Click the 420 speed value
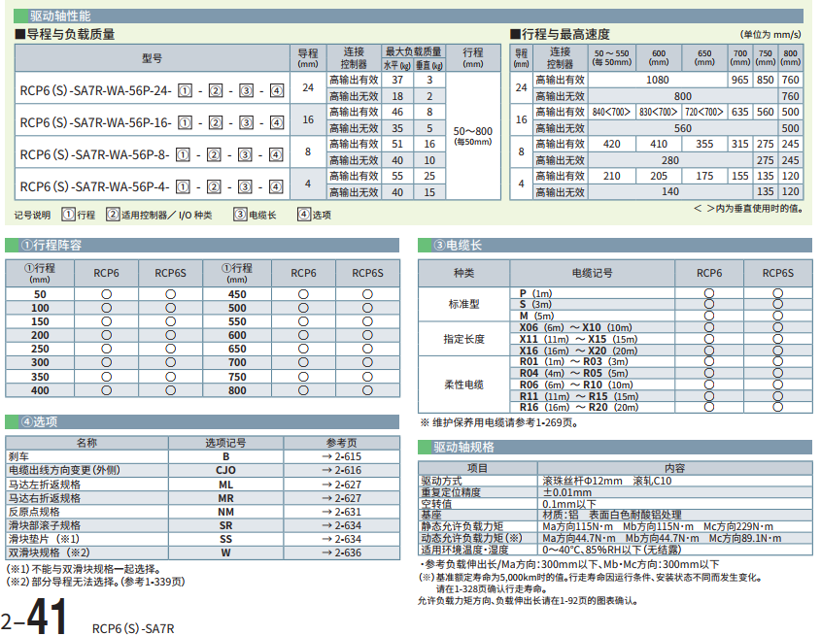The height and width of the screenshot is (636, 821). tap(611, 144)
